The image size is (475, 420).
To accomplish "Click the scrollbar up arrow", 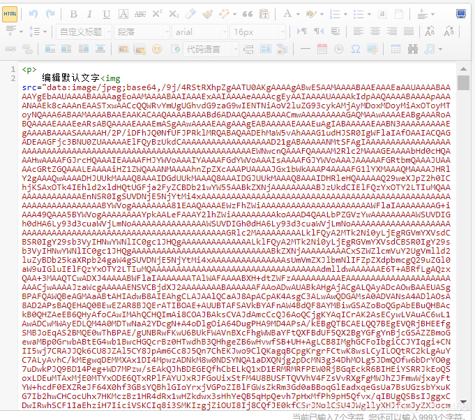I will point(463,69).
